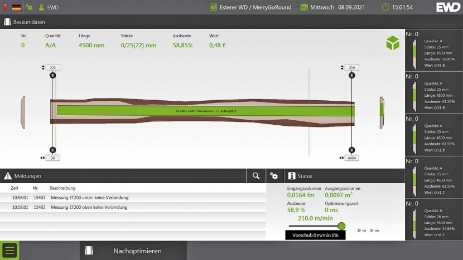Click the Nachoptimieren button
Viewport: 463px width, 260px height.
click(133, 251)
